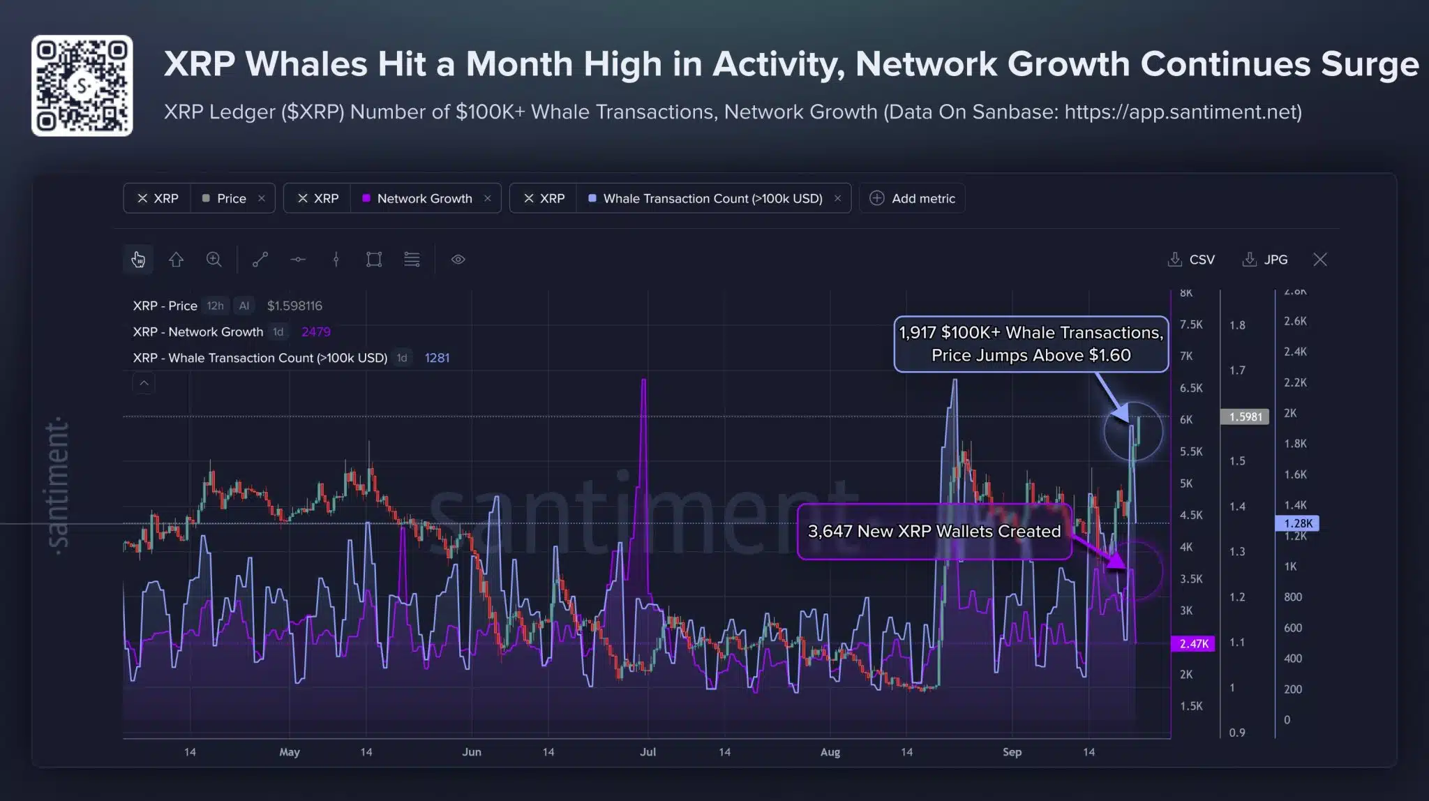Screen dimensions: 1429x801
Task: Click the 2.47K network growth axis marker
Action: point(1193,643)
